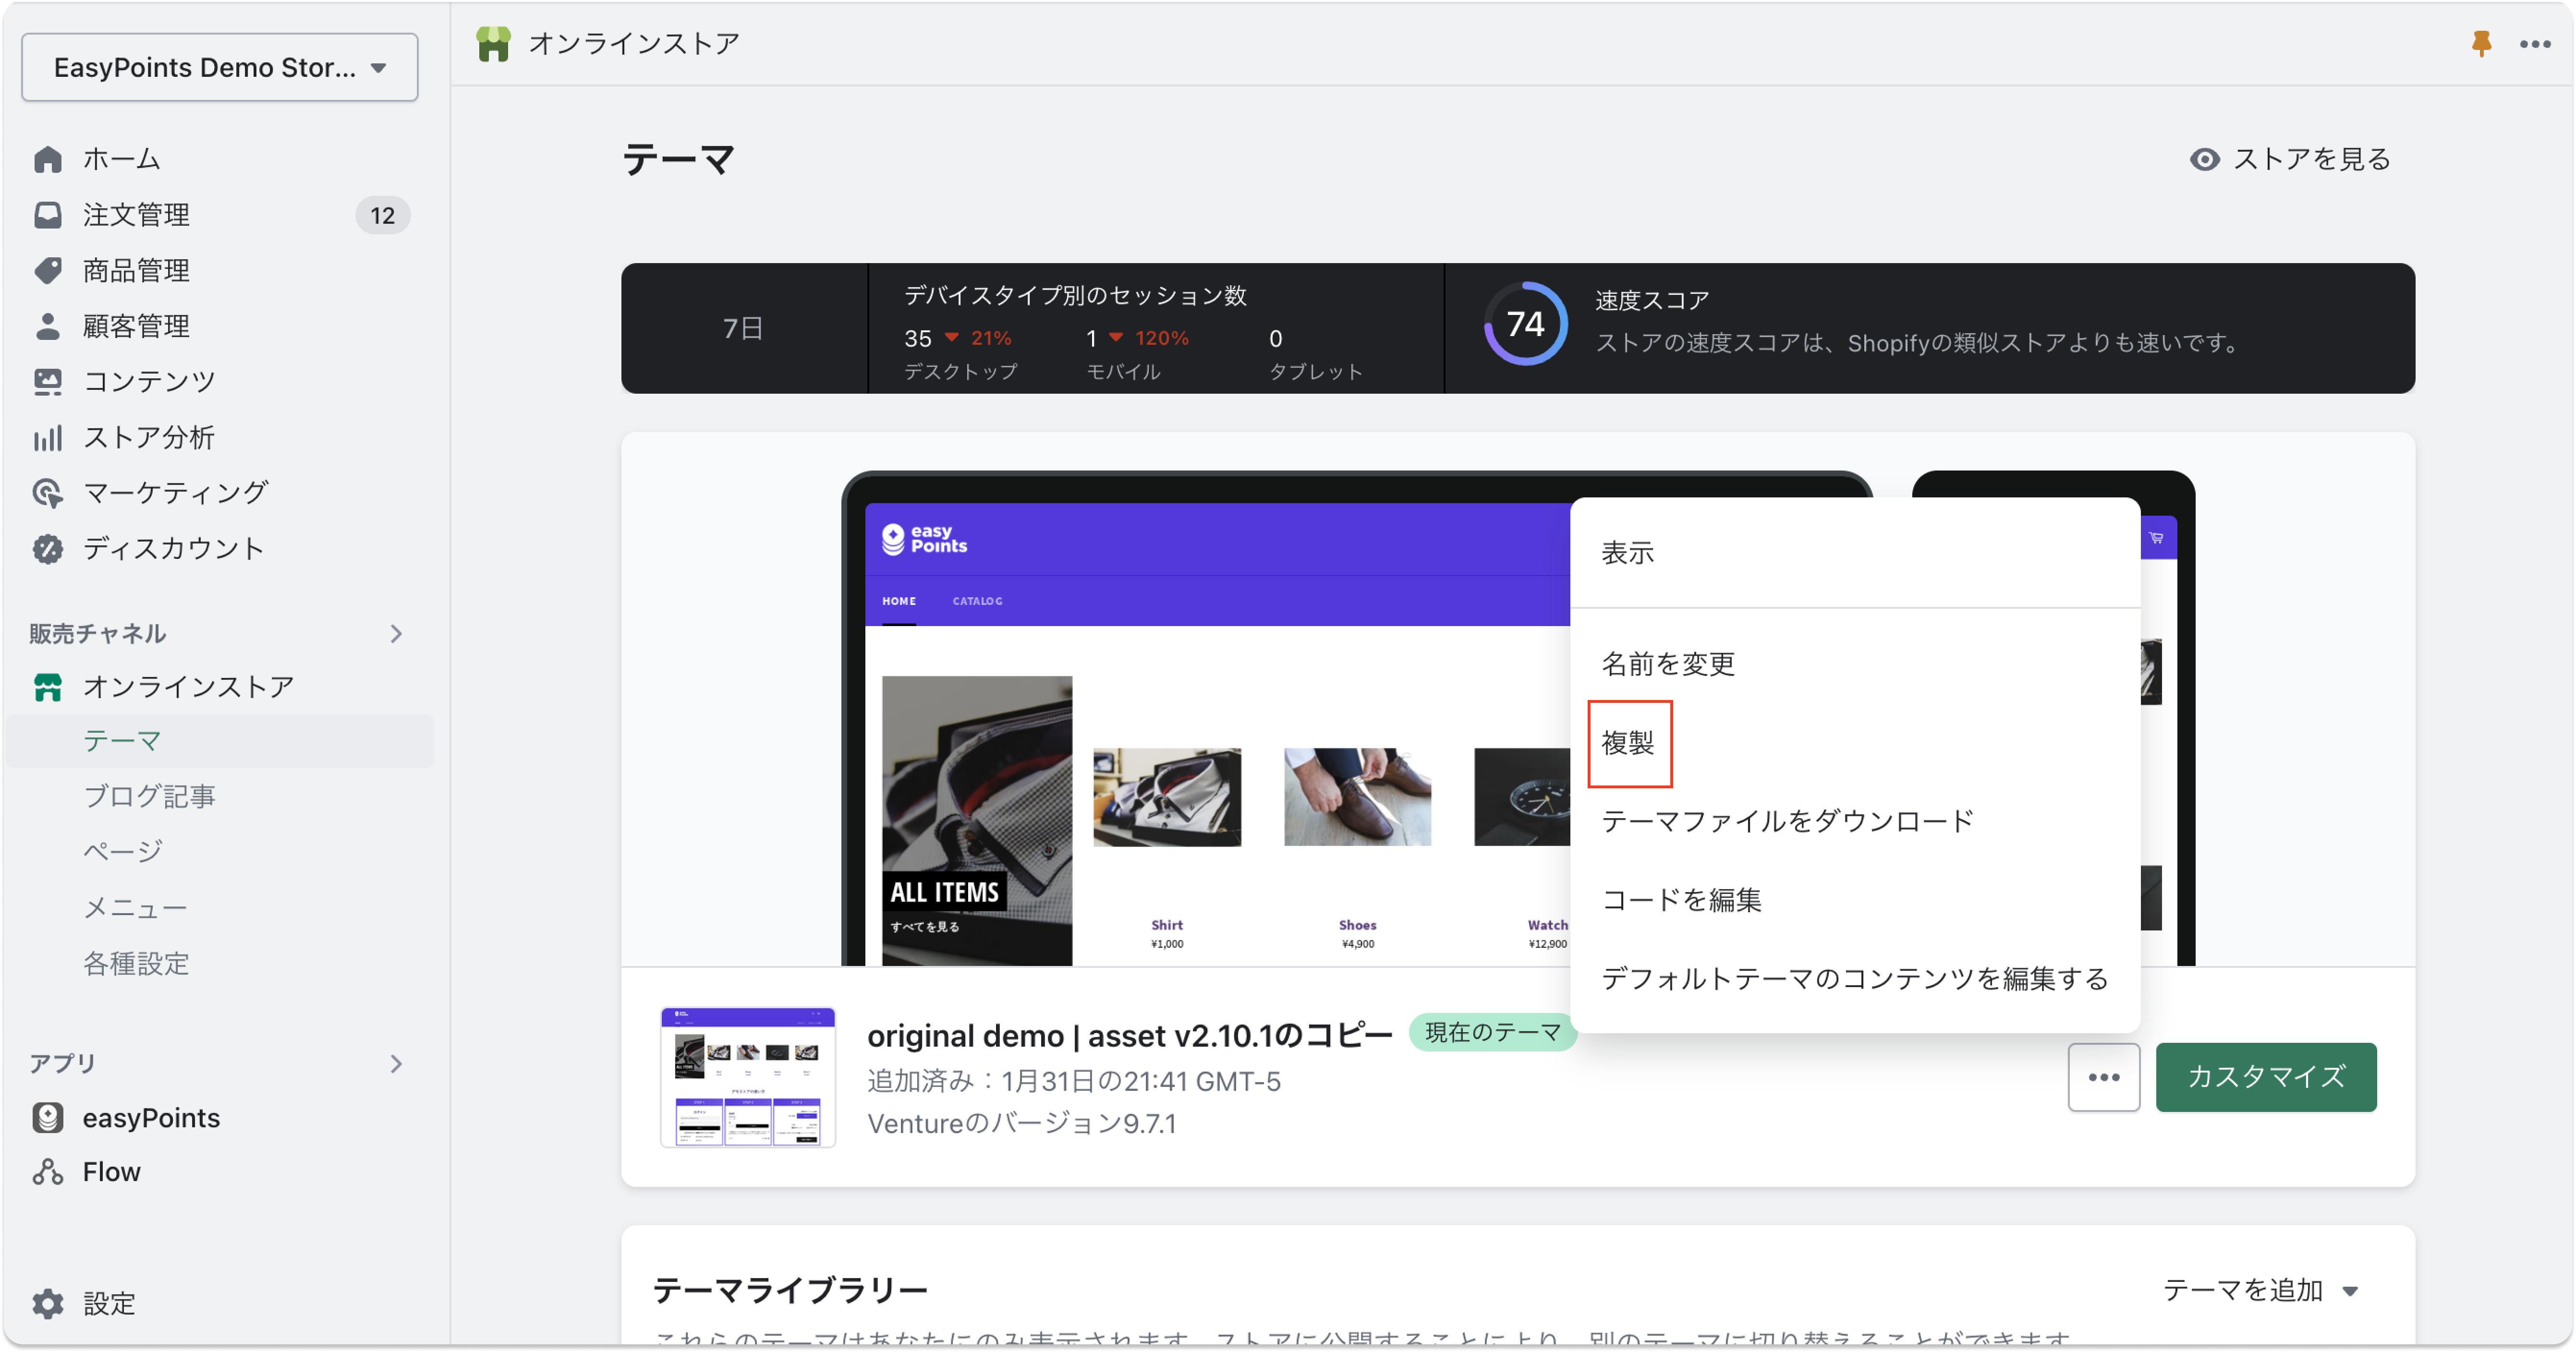Click the customers person icon
The height and width of the screenshot is (1352, 2576).
pos(48,326)
